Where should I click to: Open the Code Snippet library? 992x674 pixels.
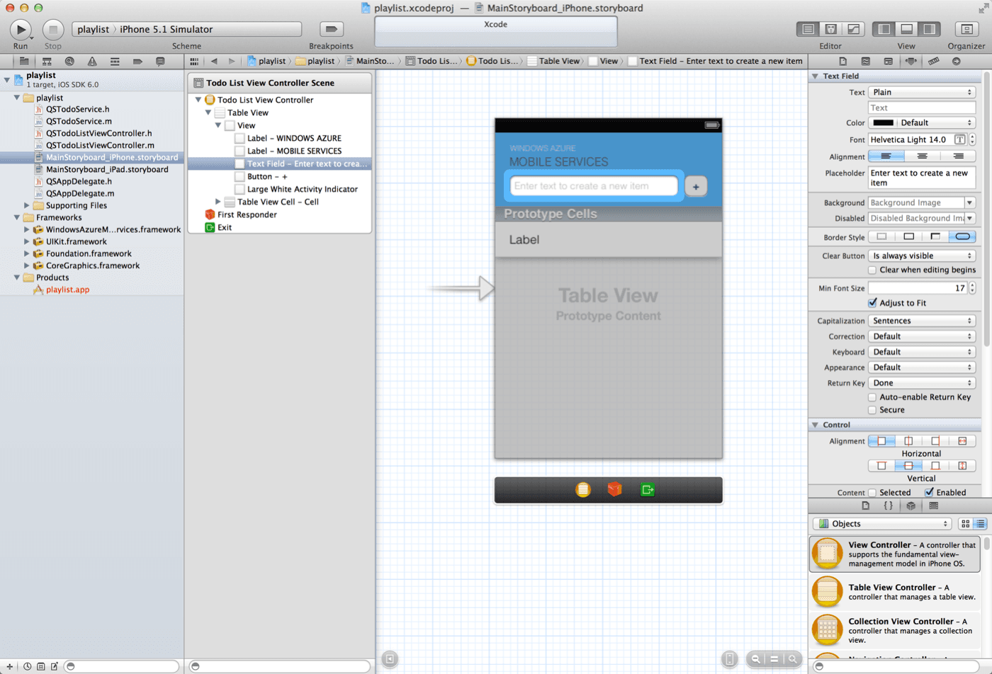click(889, 505)
